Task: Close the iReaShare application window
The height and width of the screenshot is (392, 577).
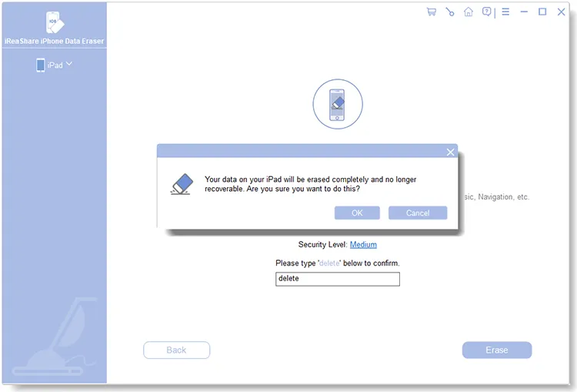Action: pyautogui.click(x=562, y=12)
